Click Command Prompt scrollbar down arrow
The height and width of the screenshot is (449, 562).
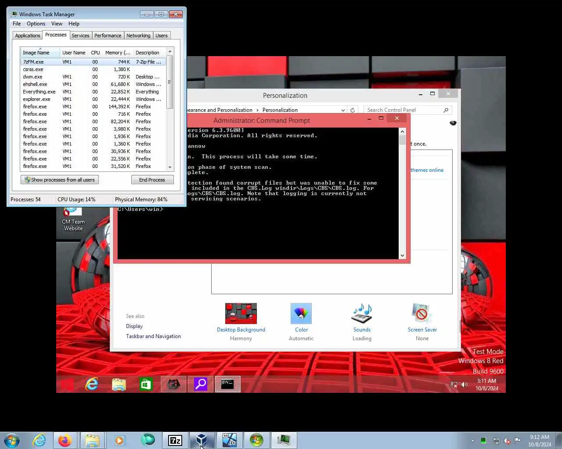(402, 256)
